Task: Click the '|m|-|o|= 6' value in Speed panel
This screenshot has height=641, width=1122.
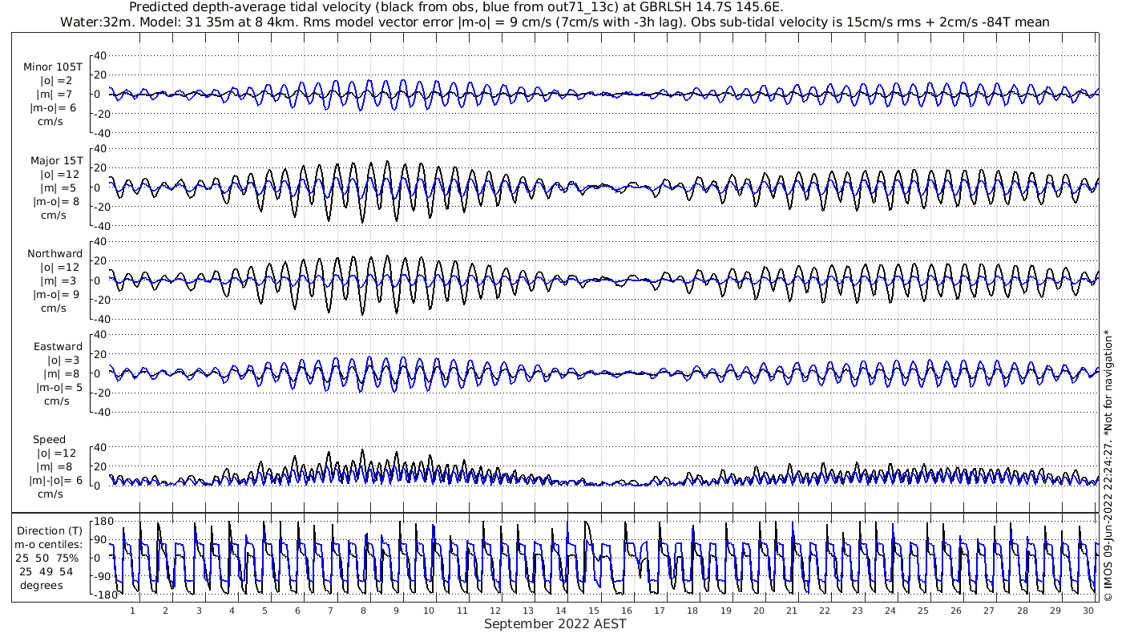Action: click(55, 480)
